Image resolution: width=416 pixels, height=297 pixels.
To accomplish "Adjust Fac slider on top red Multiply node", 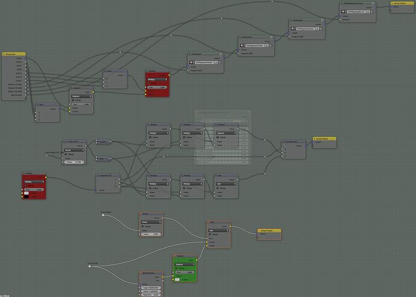I will [x=157, y=87].
